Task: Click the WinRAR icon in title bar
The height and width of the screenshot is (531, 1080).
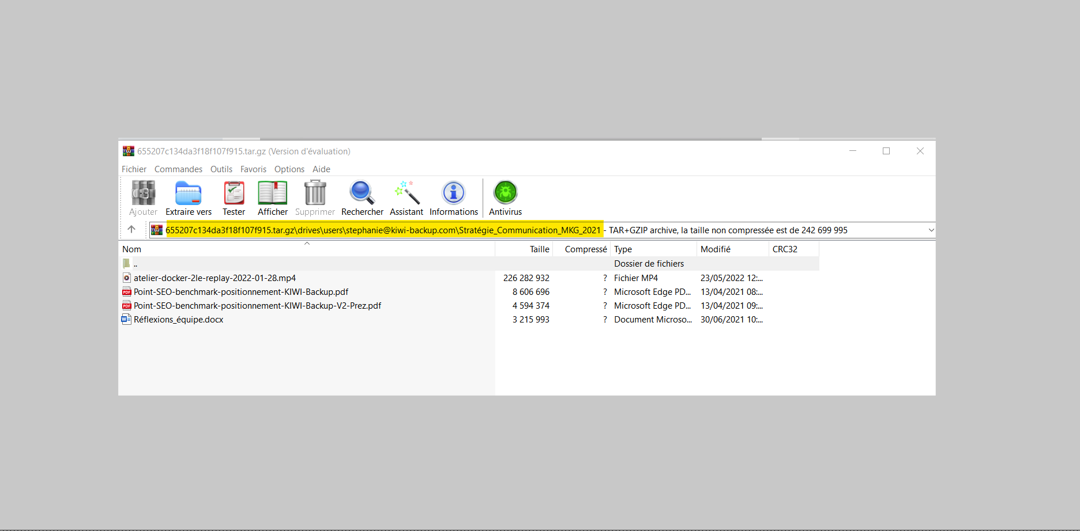Action: pyautogui.click(x=128, y=151)
